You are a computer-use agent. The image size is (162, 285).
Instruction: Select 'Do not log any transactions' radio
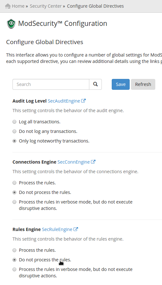click(x=14, y=131)
